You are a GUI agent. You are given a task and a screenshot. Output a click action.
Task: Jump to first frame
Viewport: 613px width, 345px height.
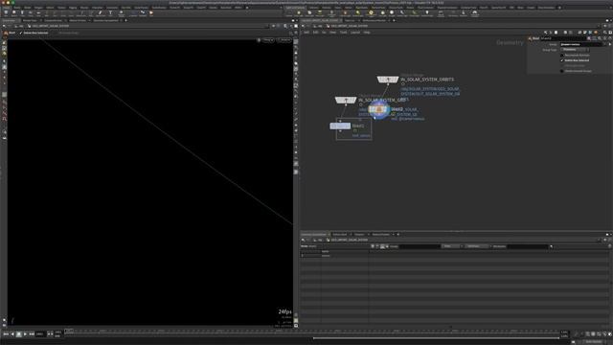tap(6, 334)
